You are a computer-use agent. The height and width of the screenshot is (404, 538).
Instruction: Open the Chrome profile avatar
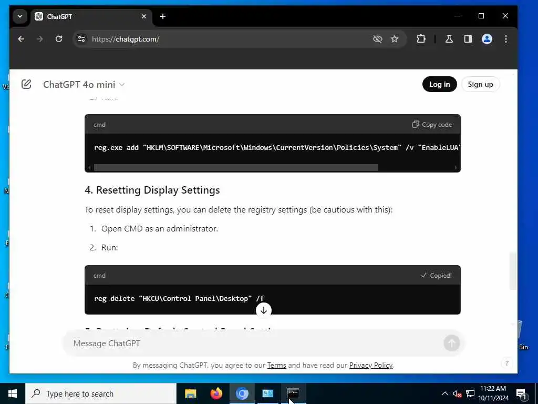tap(487, 39)
